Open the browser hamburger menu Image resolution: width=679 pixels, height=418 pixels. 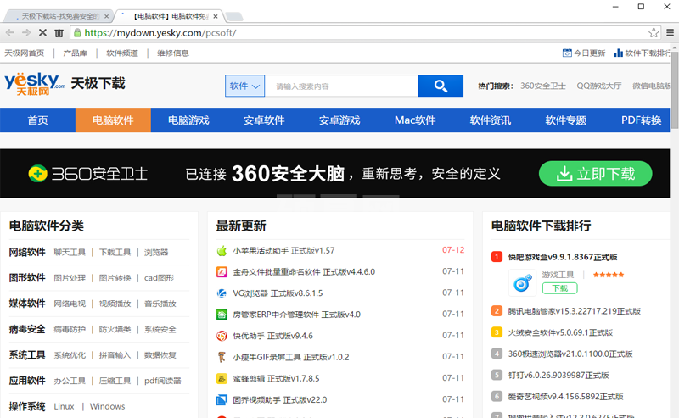(x=670, y=32)
